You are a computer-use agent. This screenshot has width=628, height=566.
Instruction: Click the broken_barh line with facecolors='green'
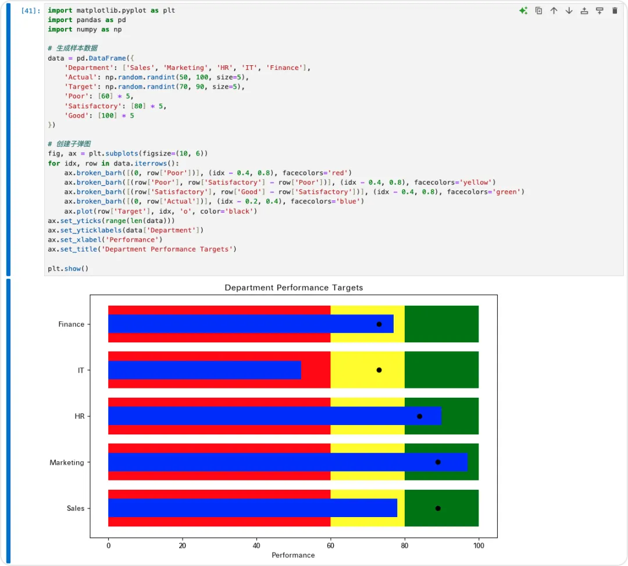coord(294,192)
